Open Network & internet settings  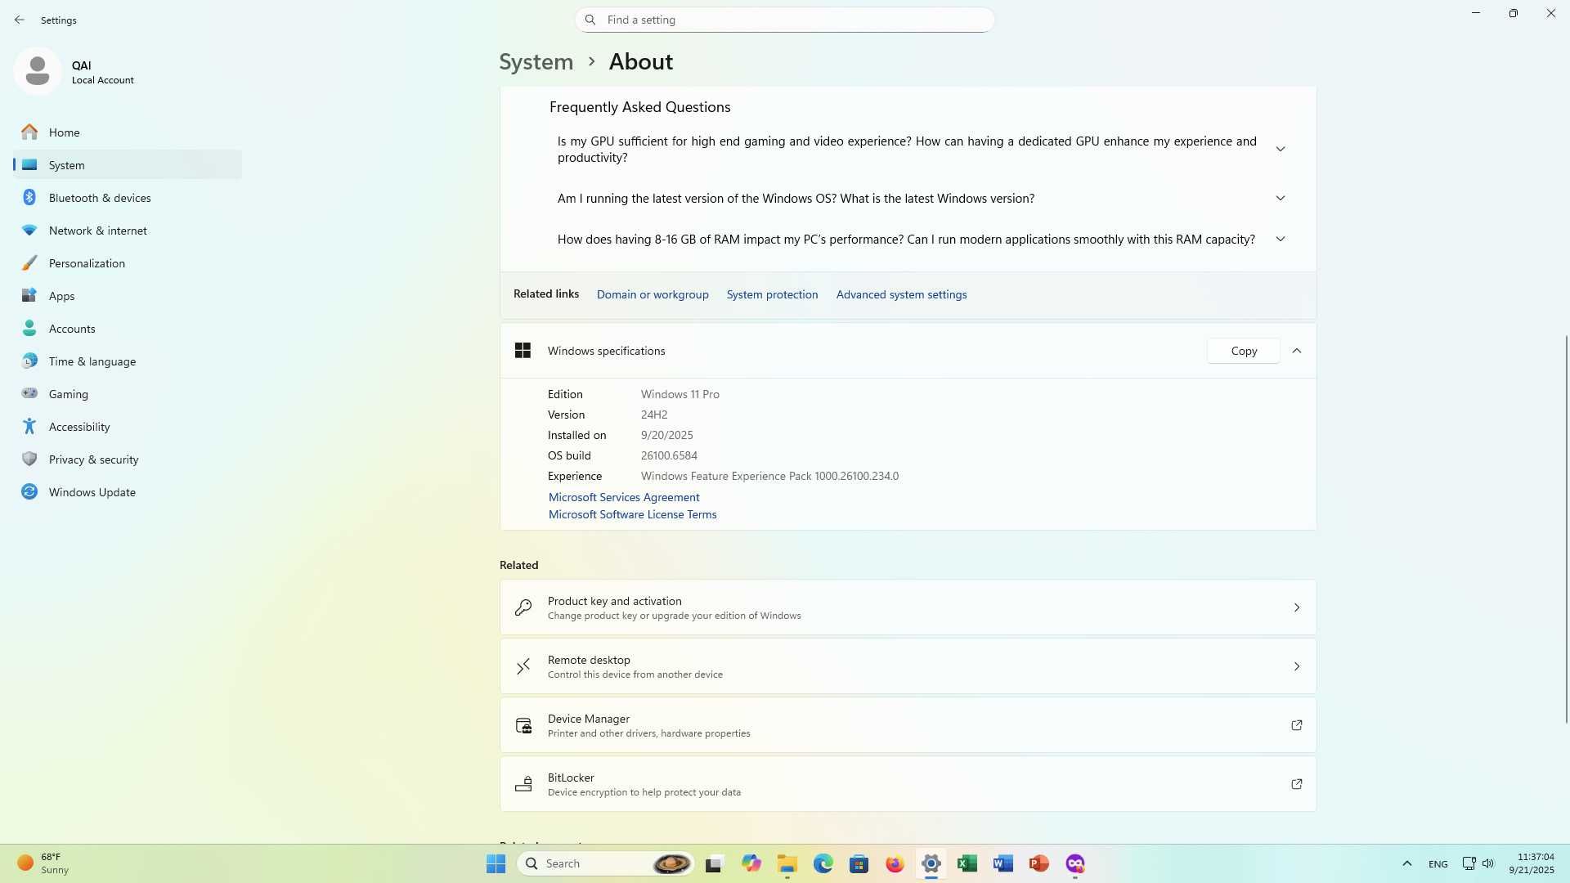[128, 231]
